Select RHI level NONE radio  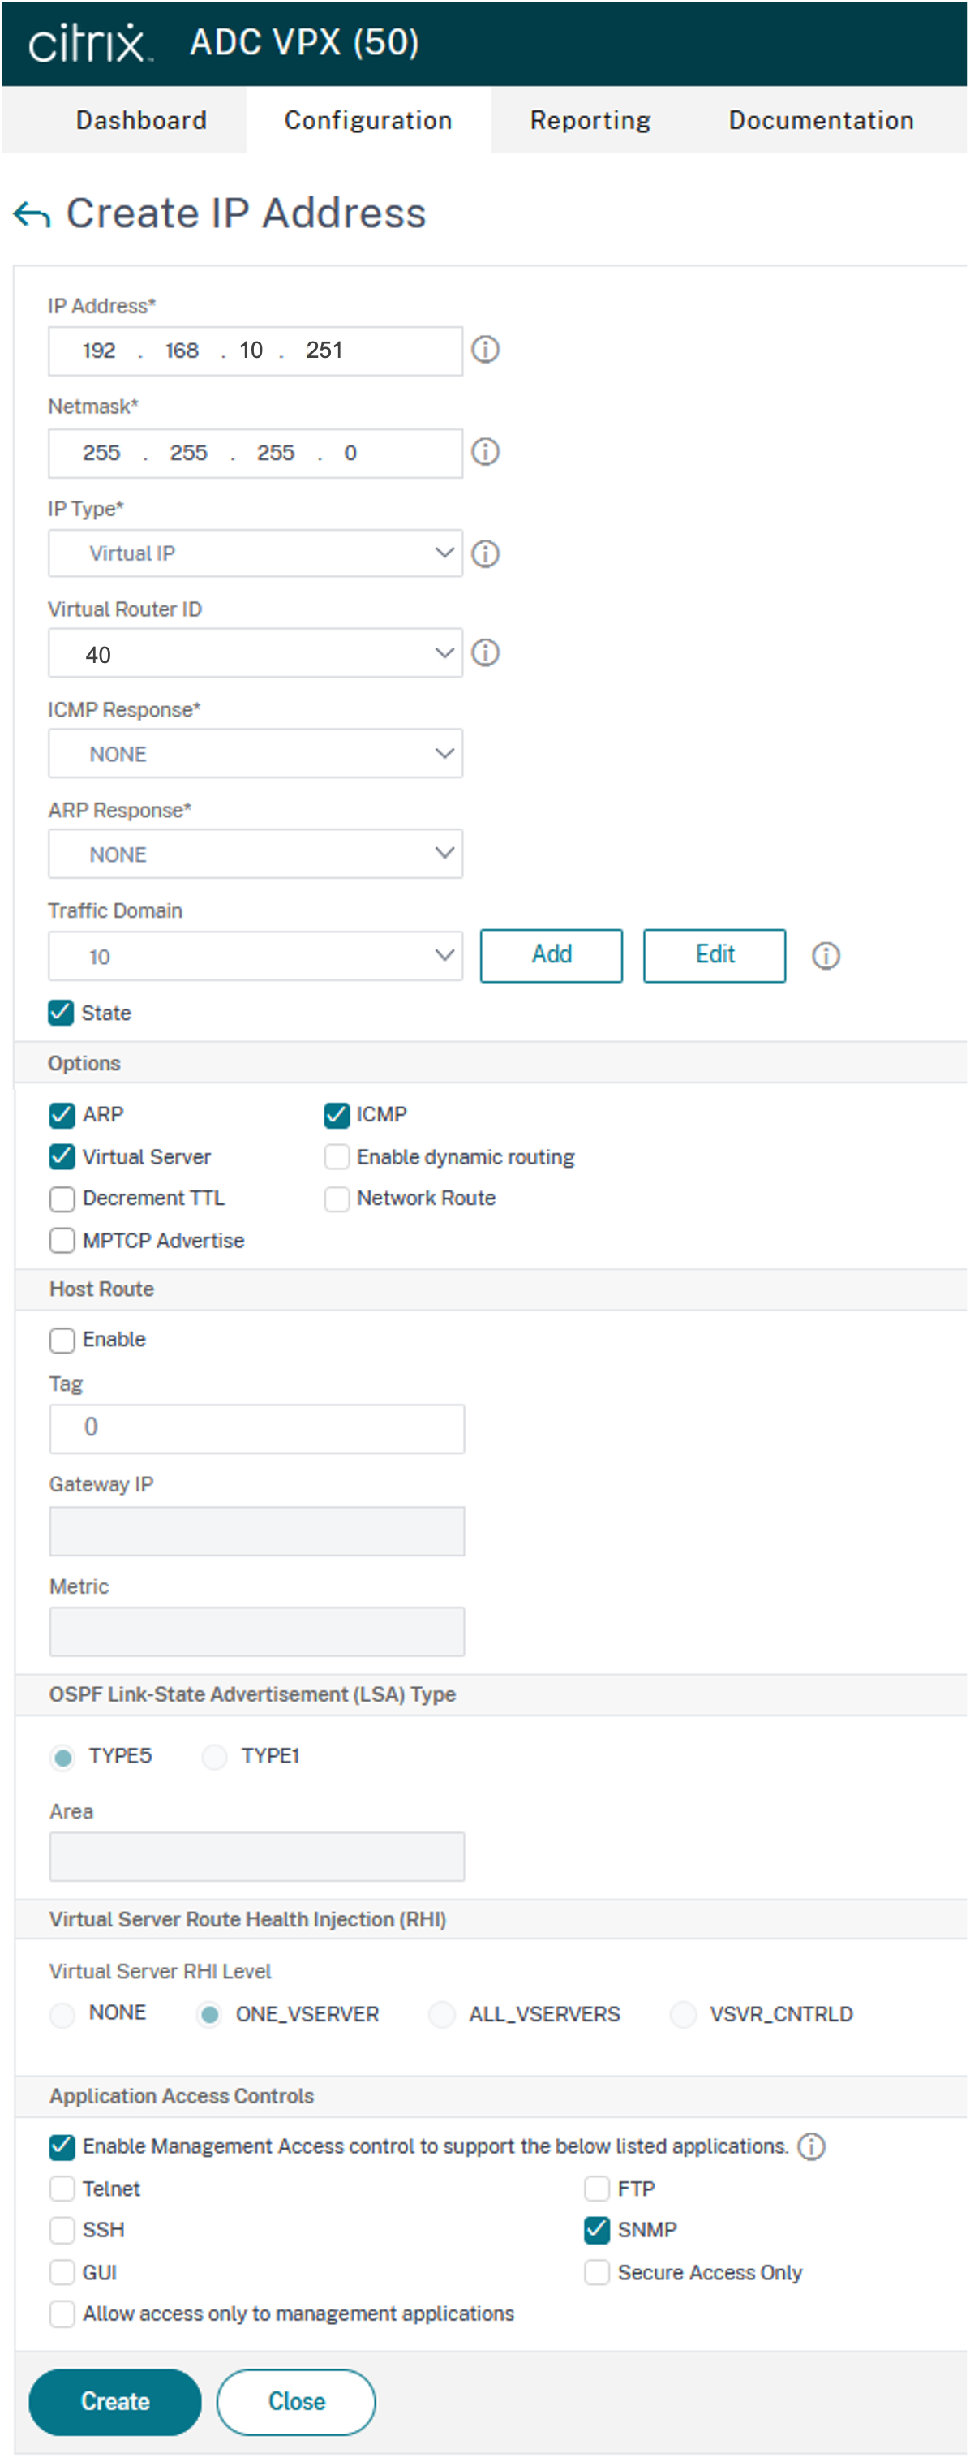pyautogui.click(x=62, y=2015)
